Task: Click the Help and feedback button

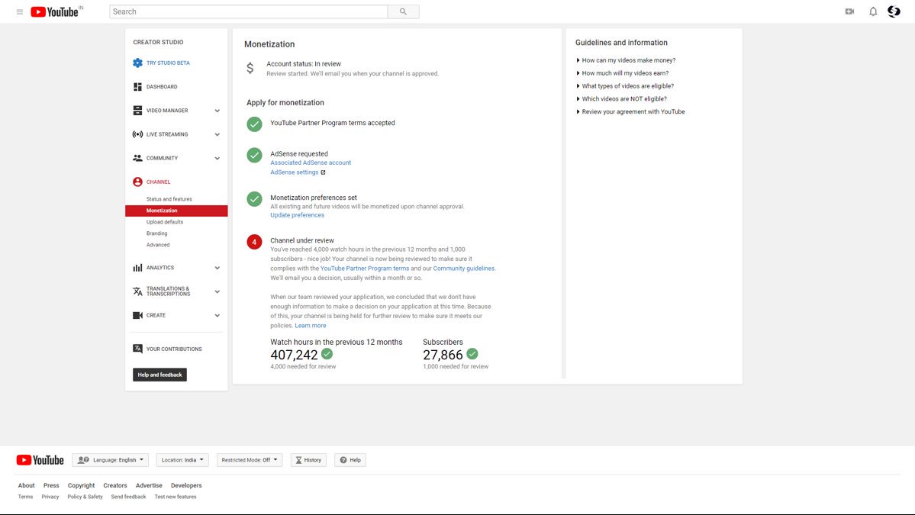Action: pyautogui.click(x=160, y=375)
